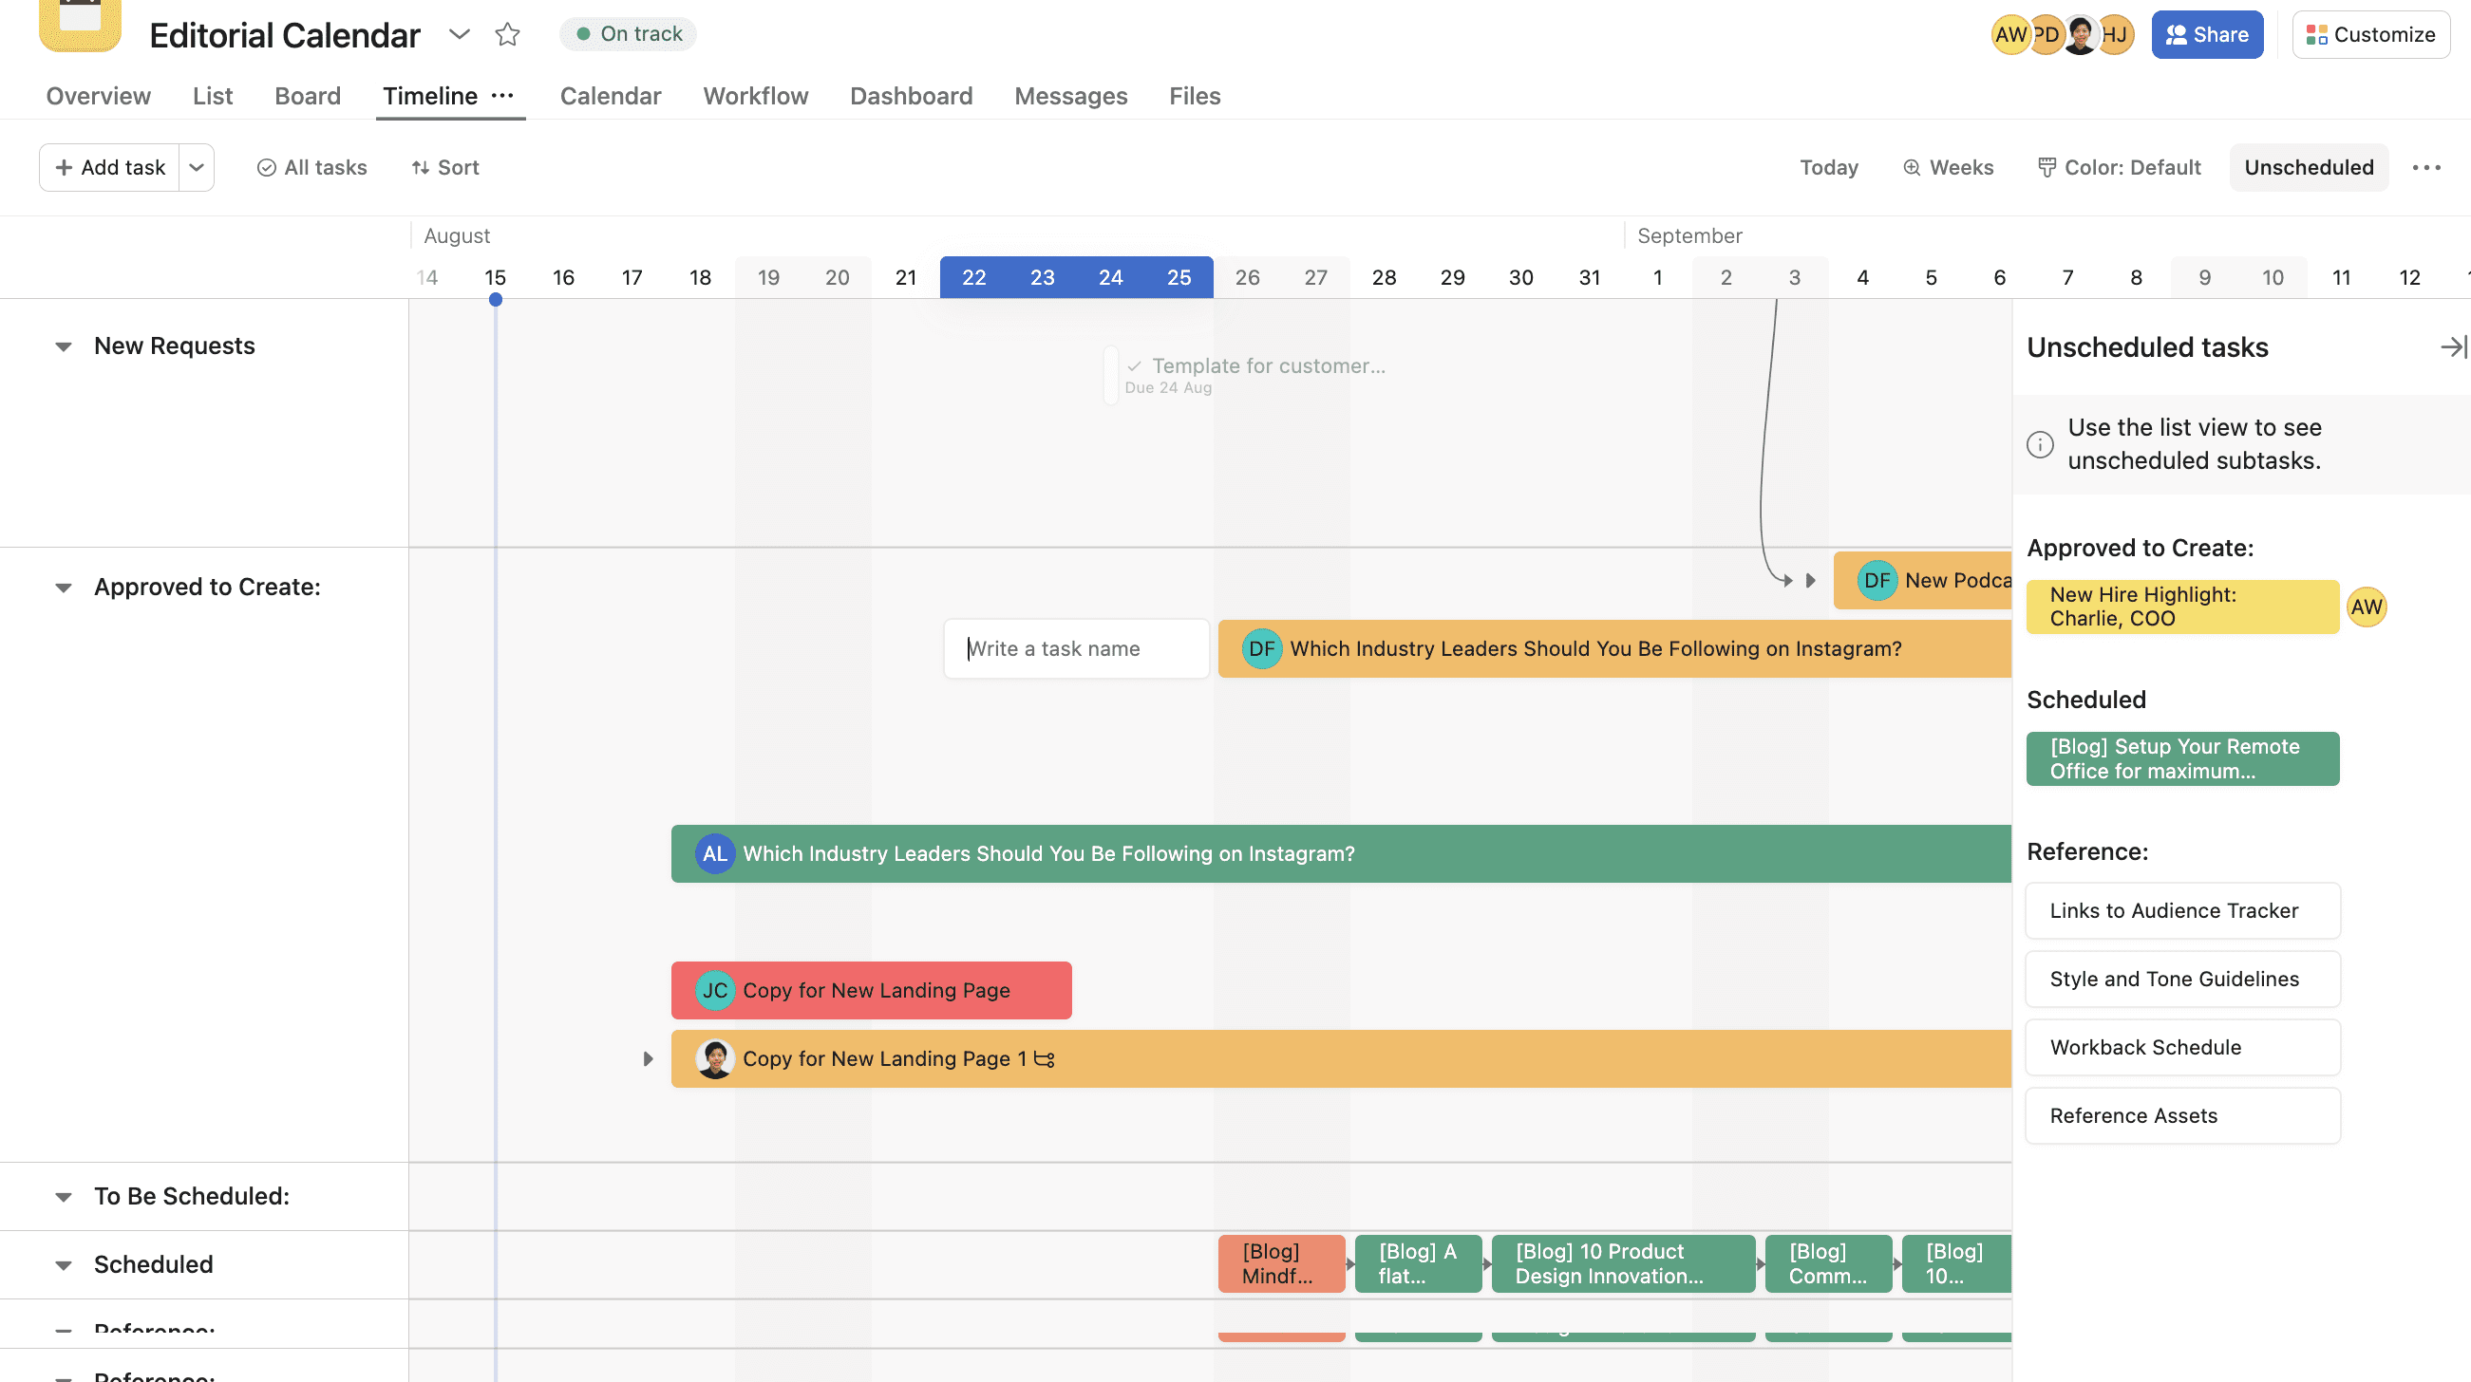This screenshot has height=1382, width=2471.
Task: Toggle the On track status indicator
Action: 628,32
